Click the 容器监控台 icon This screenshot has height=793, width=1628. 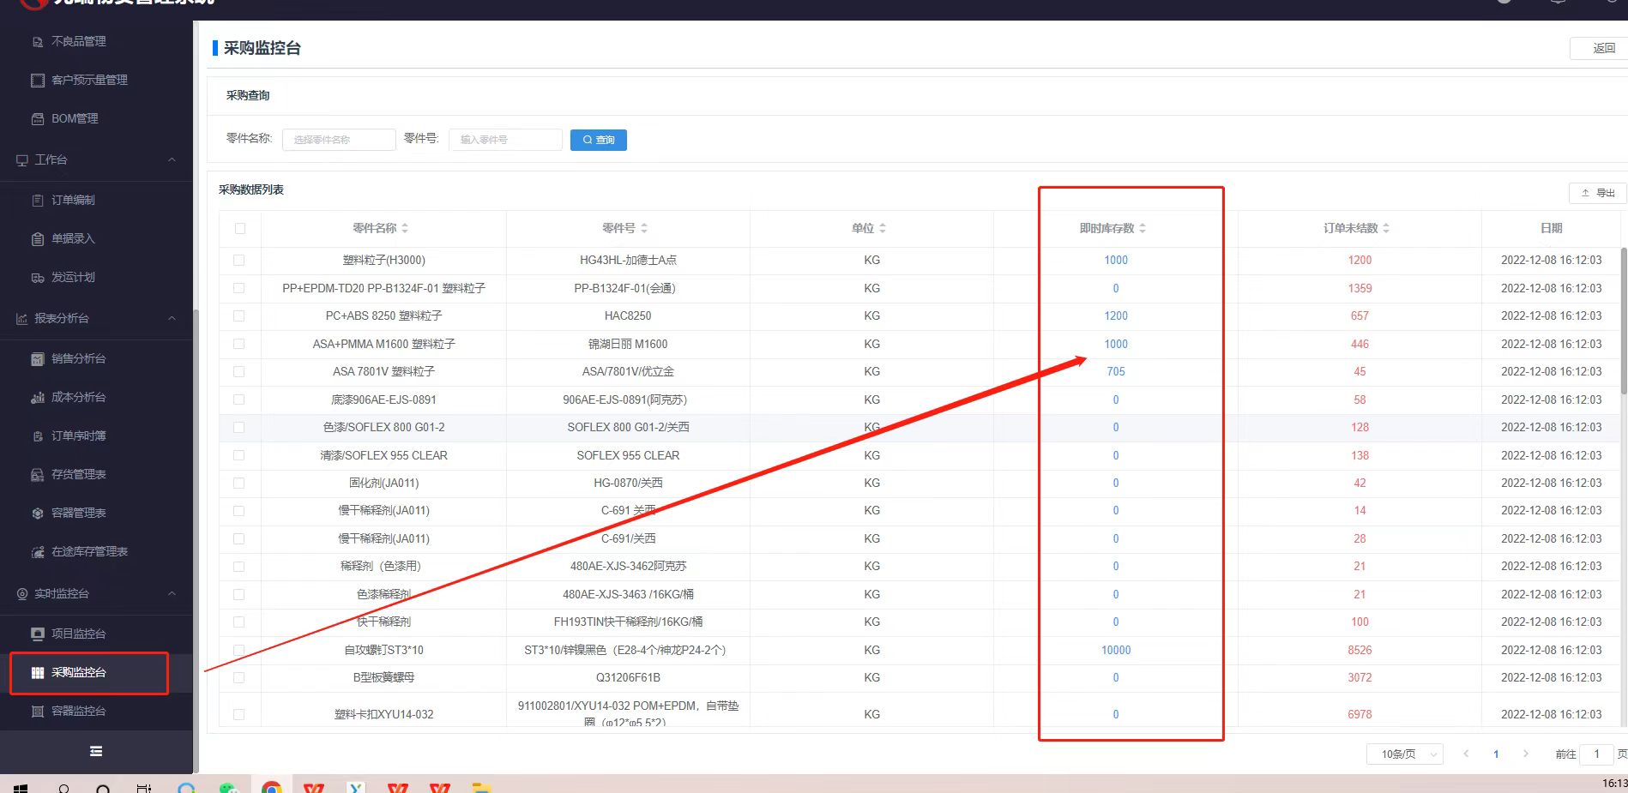tap(37, 711)
